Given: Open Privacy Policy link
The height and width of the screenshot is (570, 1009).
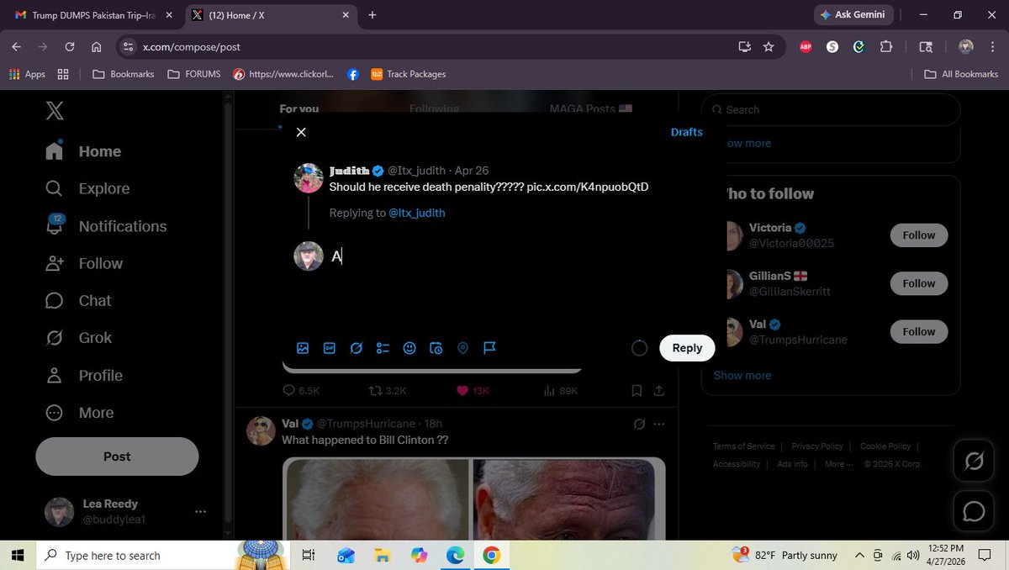Looking at the screenshot, I should coord(817,446).
